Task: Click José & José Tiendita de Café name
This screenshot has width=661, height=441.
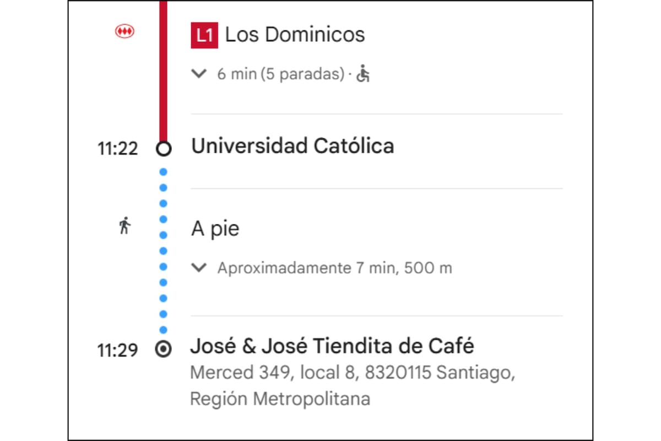Action: point(333,346)
